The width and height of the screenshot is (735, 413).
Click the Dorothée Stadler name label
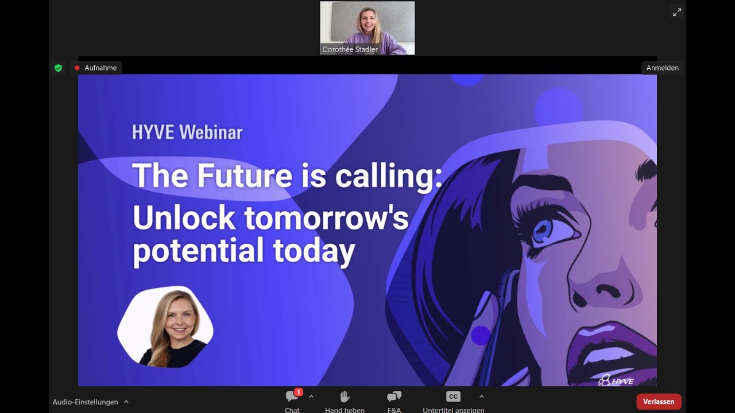(x=350, y=49)
